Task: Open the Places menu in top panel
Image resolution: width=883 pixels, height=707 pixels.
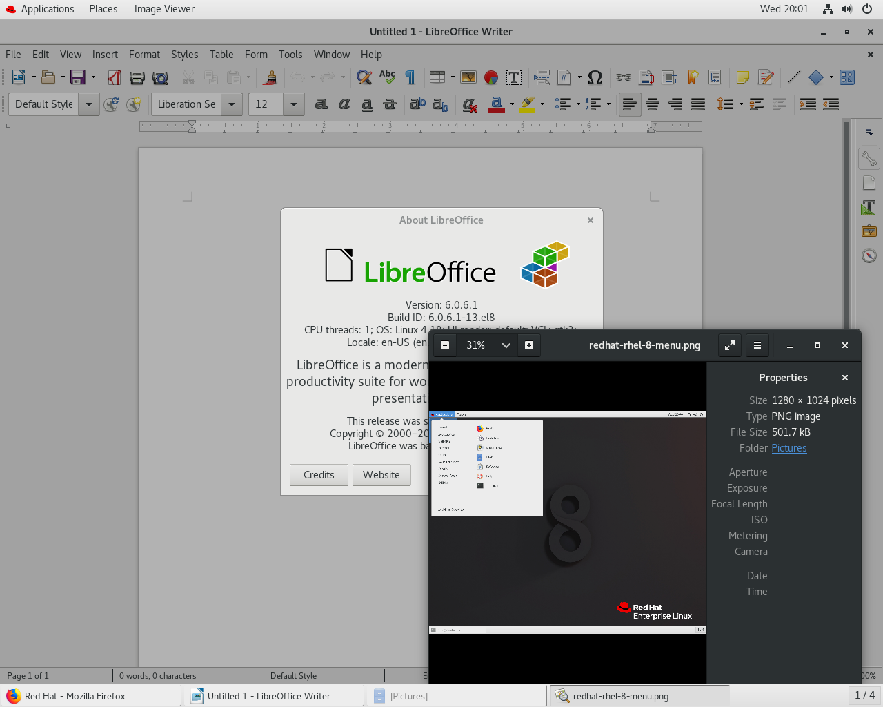Action: point(103,9)
